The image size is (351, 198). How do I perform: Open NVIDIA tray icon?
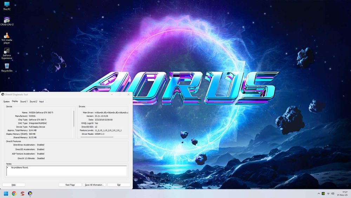[x=323, y=193]
